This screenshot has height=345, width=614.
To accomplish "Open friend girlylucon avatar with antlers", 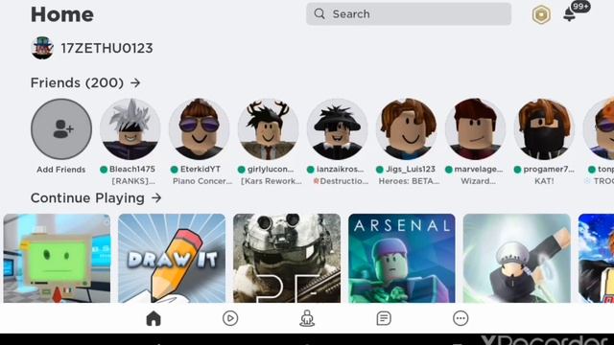I will click(269, 129).
